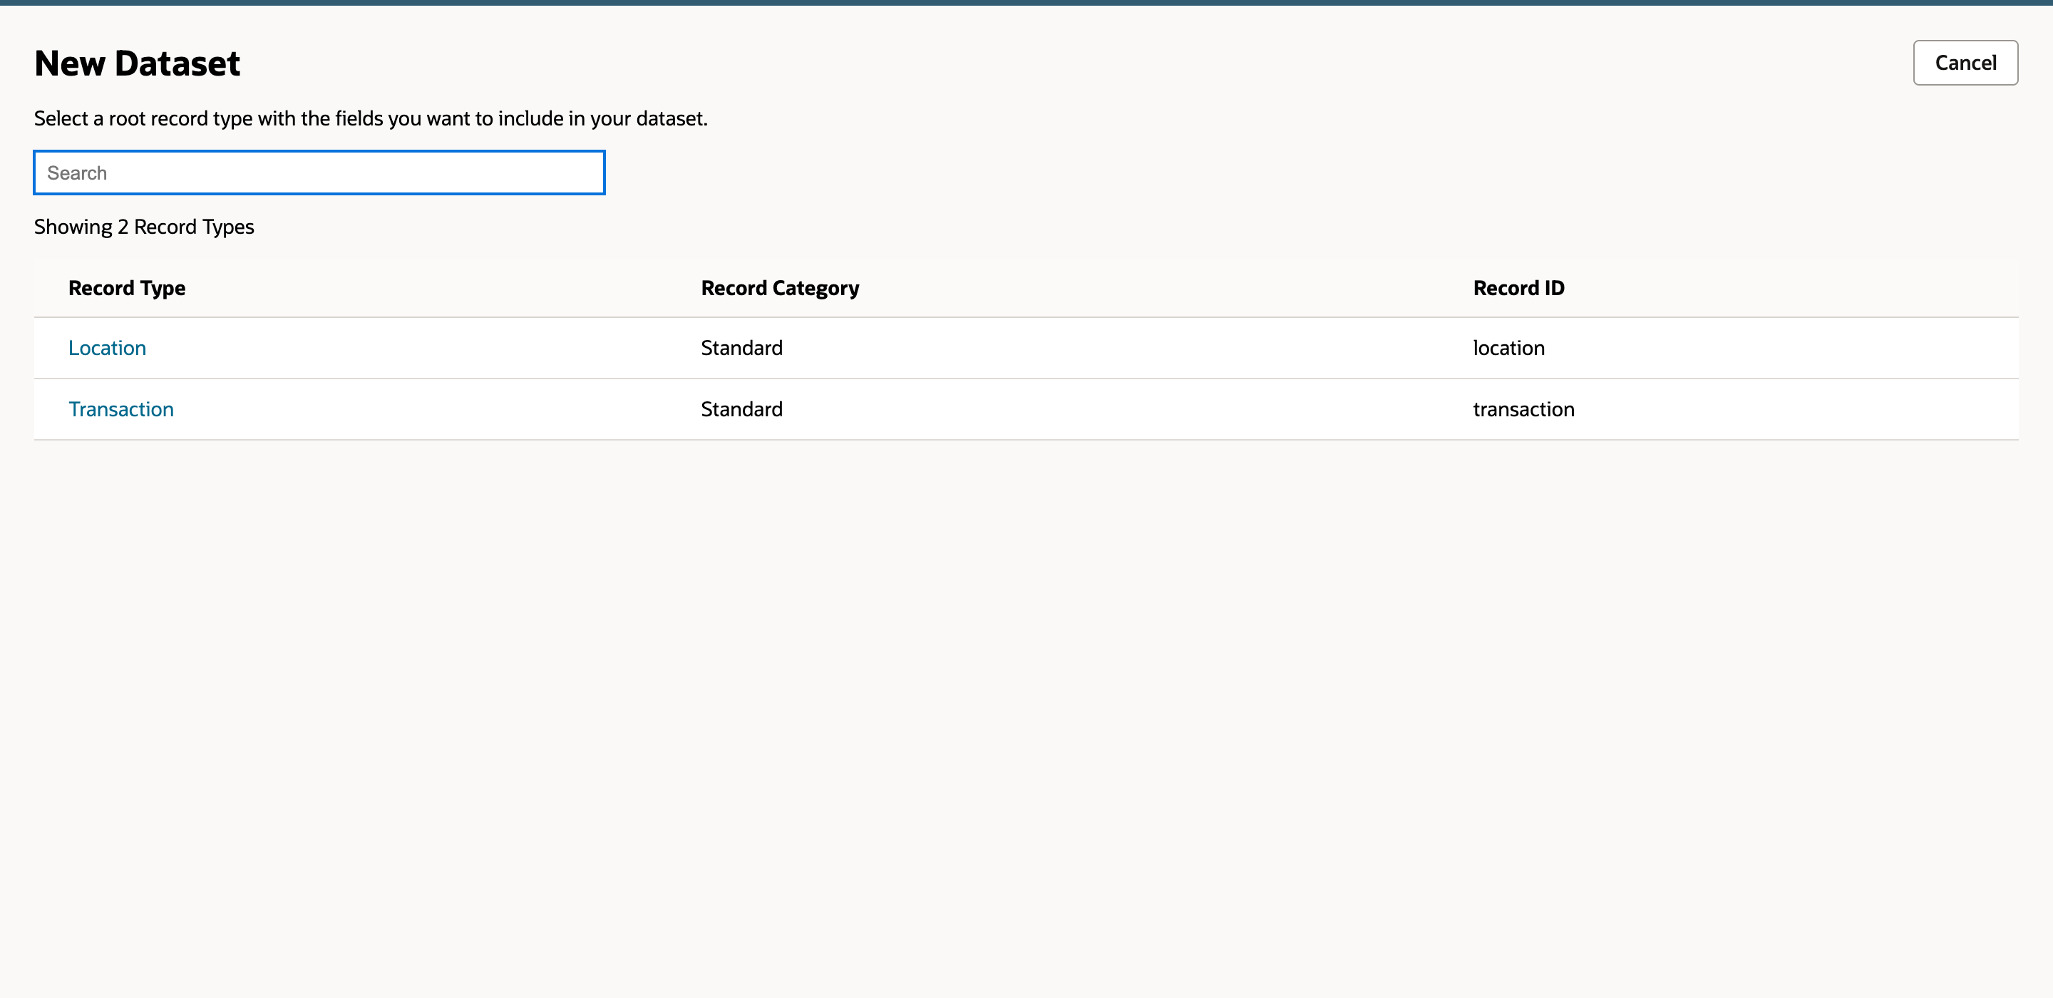Click the 'Select a root record type' instruction text
This screenshot has height=998, width=2053.
(371, 119)
